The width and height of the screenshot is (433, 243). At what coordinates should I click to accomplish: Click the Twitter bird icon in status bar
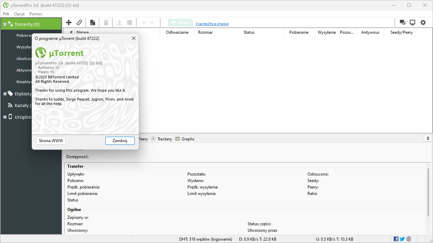point(402,239)
